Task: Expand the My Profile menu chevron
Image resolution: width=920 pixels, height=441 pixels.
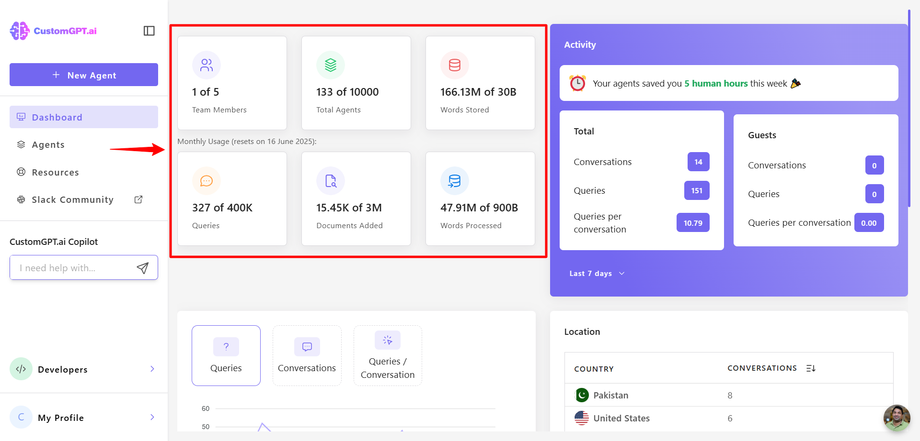Action: [x=152, y=417]
